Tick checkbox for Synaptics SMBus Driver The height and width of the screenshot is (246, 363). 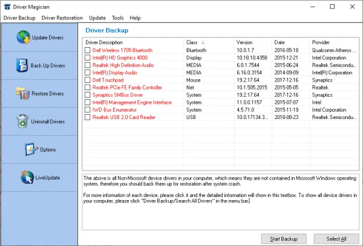click(x=88, y=95)
